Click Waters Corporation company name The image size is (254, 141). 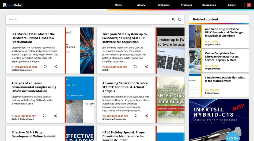(x=22, y=70)
